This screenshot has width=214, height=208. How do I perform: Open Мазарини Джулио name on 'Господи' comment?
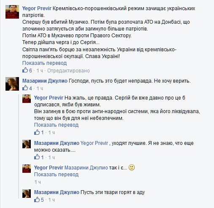(45, 81)
